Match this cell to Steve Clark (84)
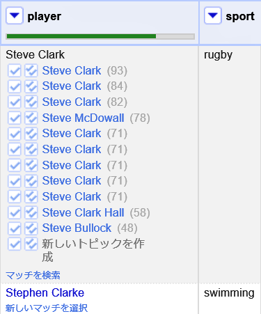 [15, 86]
